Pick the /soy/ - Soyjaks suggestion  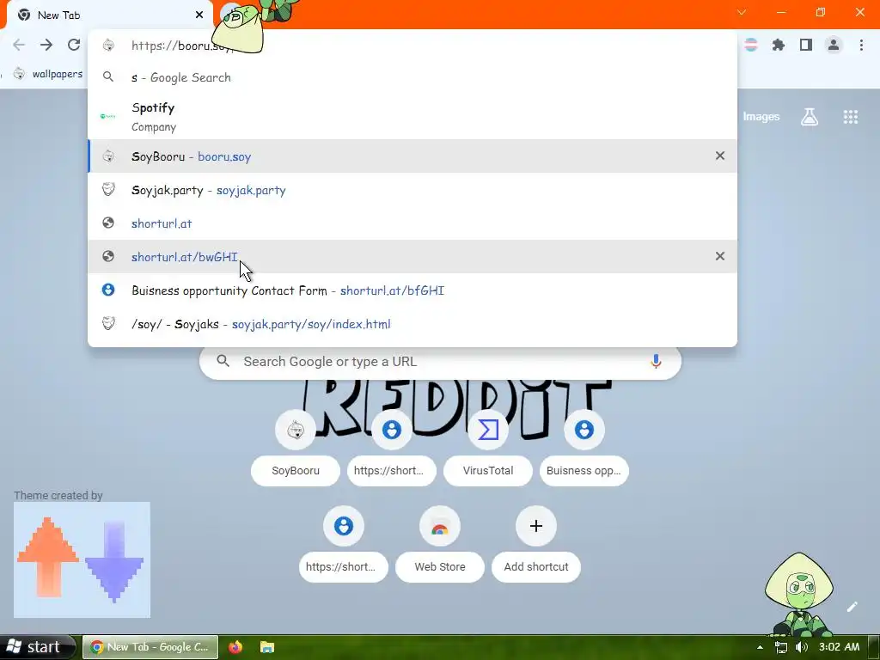412,324
